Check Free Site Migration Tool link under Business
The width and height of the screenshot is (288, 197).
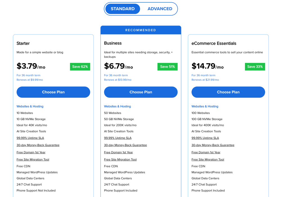pos(120,159)
